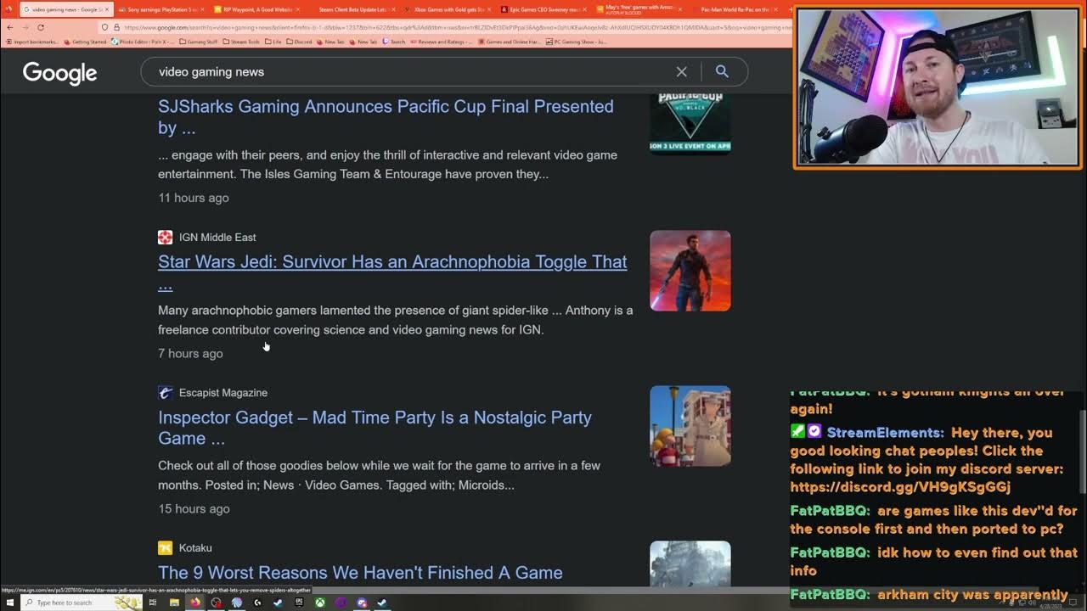Click the Inspector Gadget article thumbnail
Viewport: 1087px width, 611px height.
pyautogui.click(x=690, y=426)
